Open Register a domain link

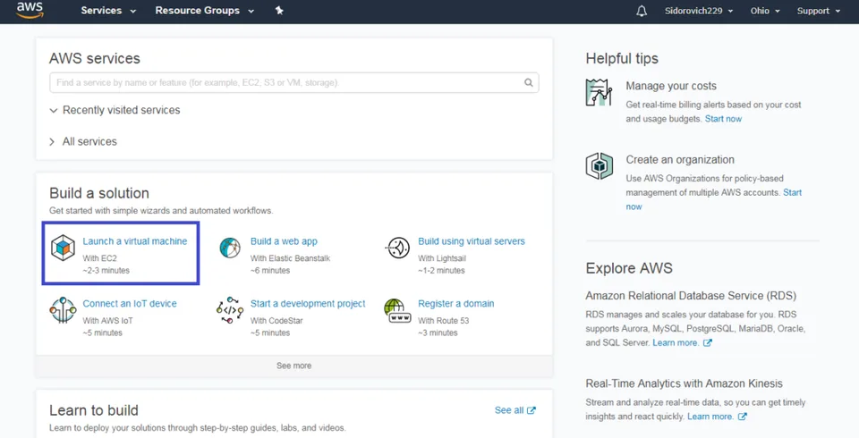coord(455,304)
